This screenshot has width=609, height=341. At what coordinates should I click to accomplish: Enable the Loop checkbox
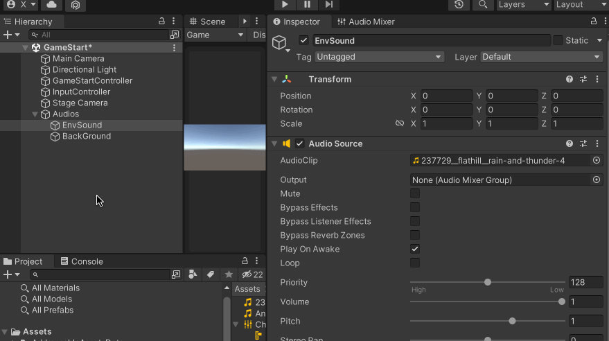(x=415, y=263)
